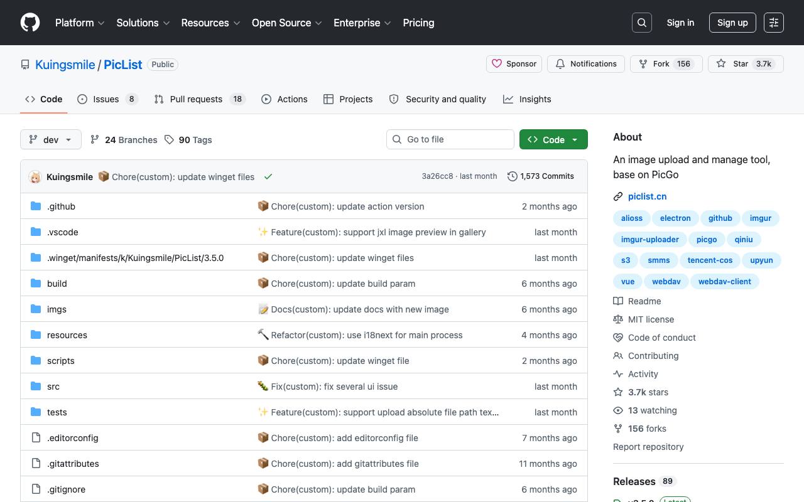The width and height of the screenshot is (804, 502).
Task: Open the commit hash 3a26cc8
Action: 437,176
